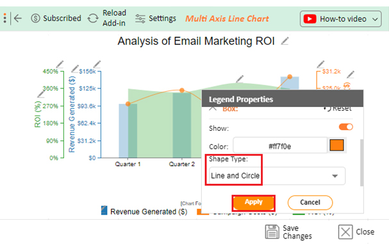Click the pencil on the green area series
This screenshot has width=389, height=250.
pos(240,79)
